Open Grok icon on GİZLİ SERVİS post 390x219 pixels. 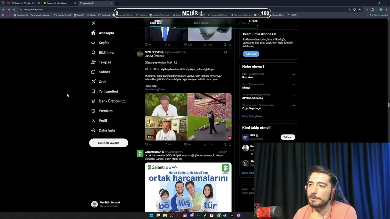click(x=225, y=52)
